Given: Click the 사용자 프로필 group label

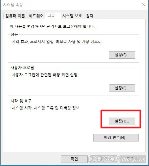Looking at the screenshot, I should pos(22,68).
